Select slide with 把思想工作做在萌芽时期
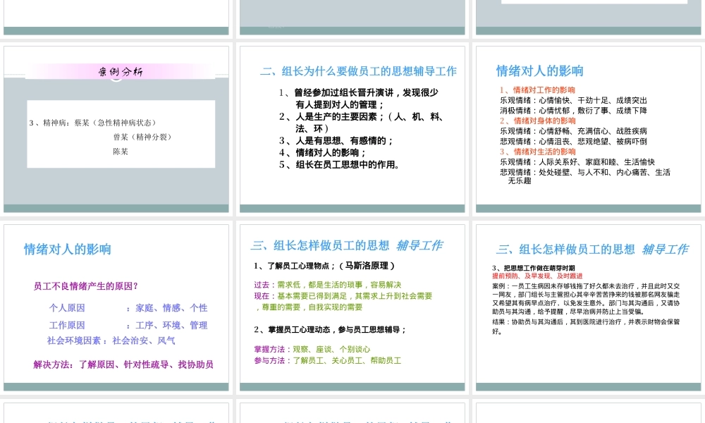 tap(588, 307)
